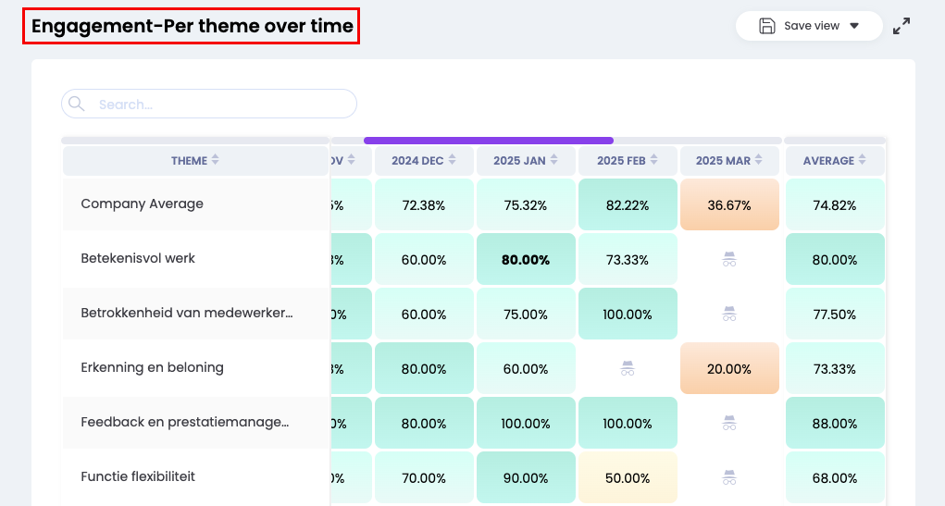Click sort arrows on THEME column
The width and height of the screenshot is (945, 506).
click(x=215, y=160)
